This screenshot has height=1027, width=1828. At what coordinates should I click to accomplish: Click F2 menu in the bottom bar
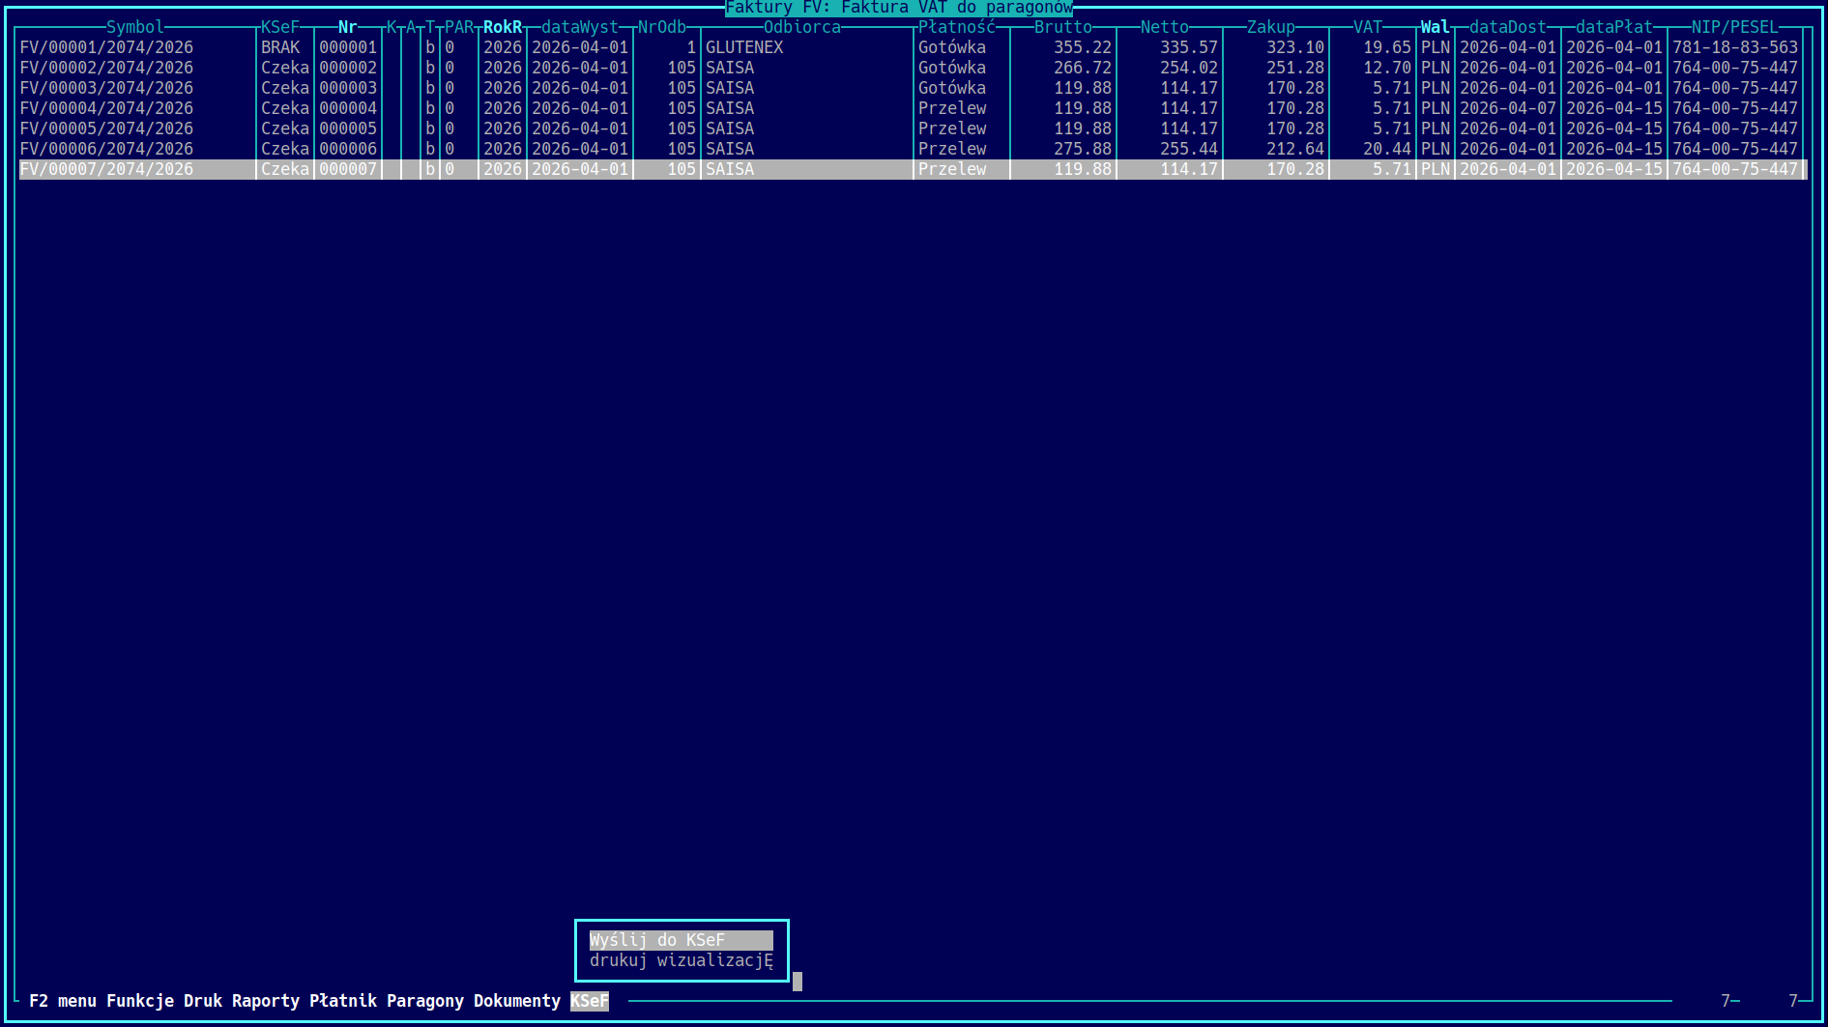[x=63, y=1001]
